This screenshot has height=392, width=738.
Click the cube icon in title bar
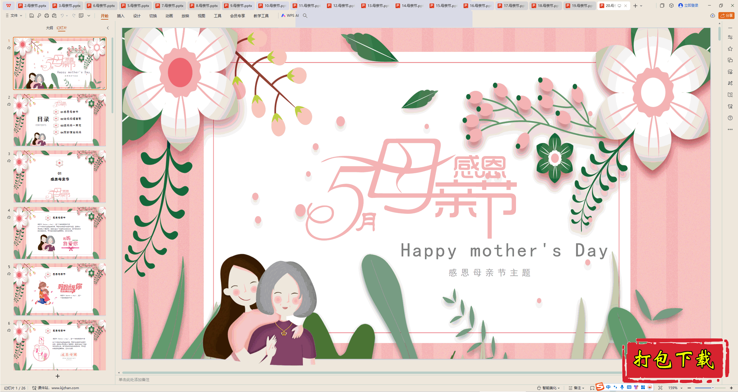click(x=671, y=5)
